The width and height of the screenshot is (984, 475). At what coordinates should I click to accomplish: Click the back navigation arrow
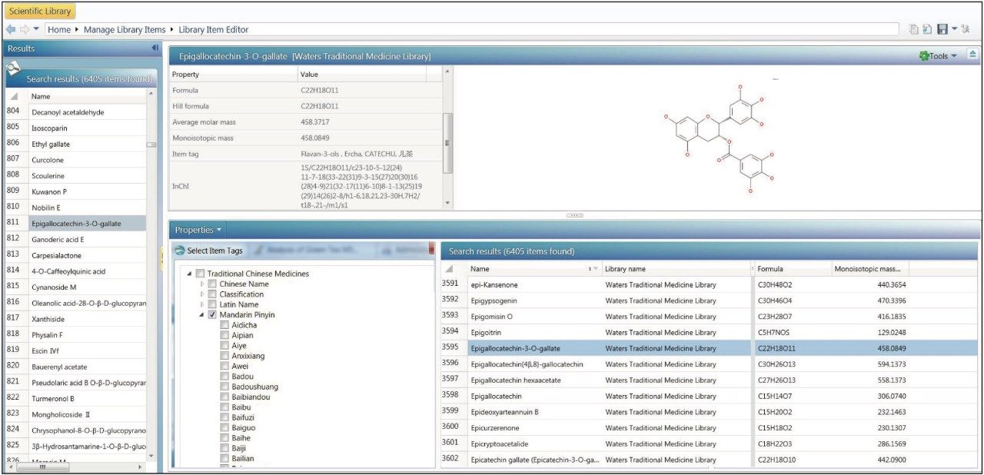click(x=11, y=29)
